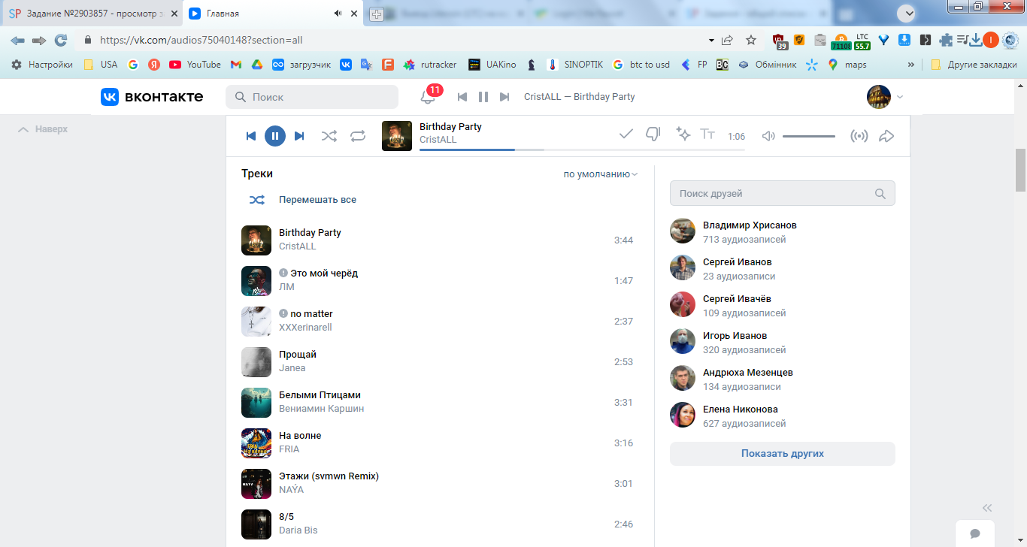
Task: Click the friends search field 'Поиск друзей'
Action: pyautogui.click(x=783, y=193)
